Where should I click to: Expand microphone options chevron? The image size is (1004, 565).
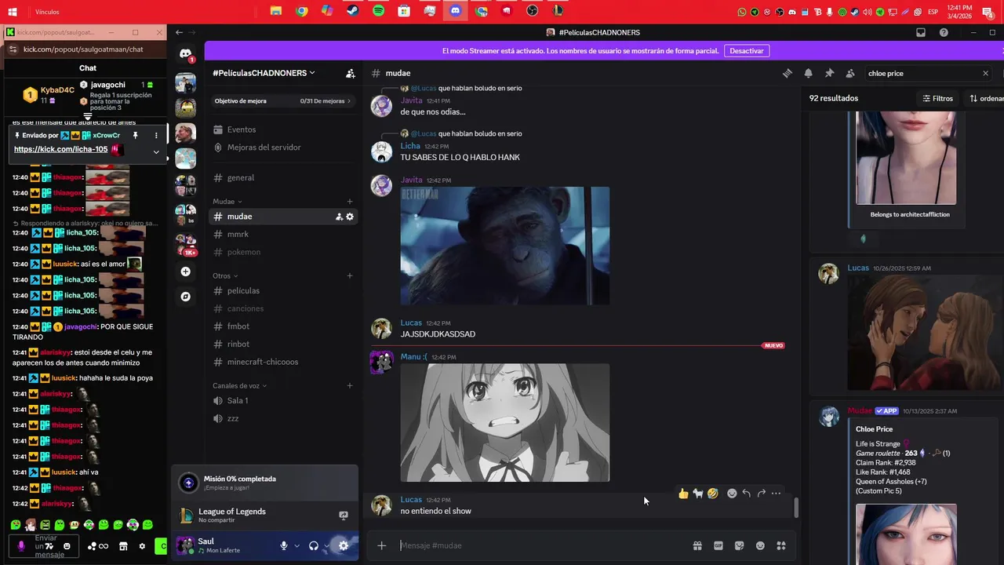tap(296, 545)
